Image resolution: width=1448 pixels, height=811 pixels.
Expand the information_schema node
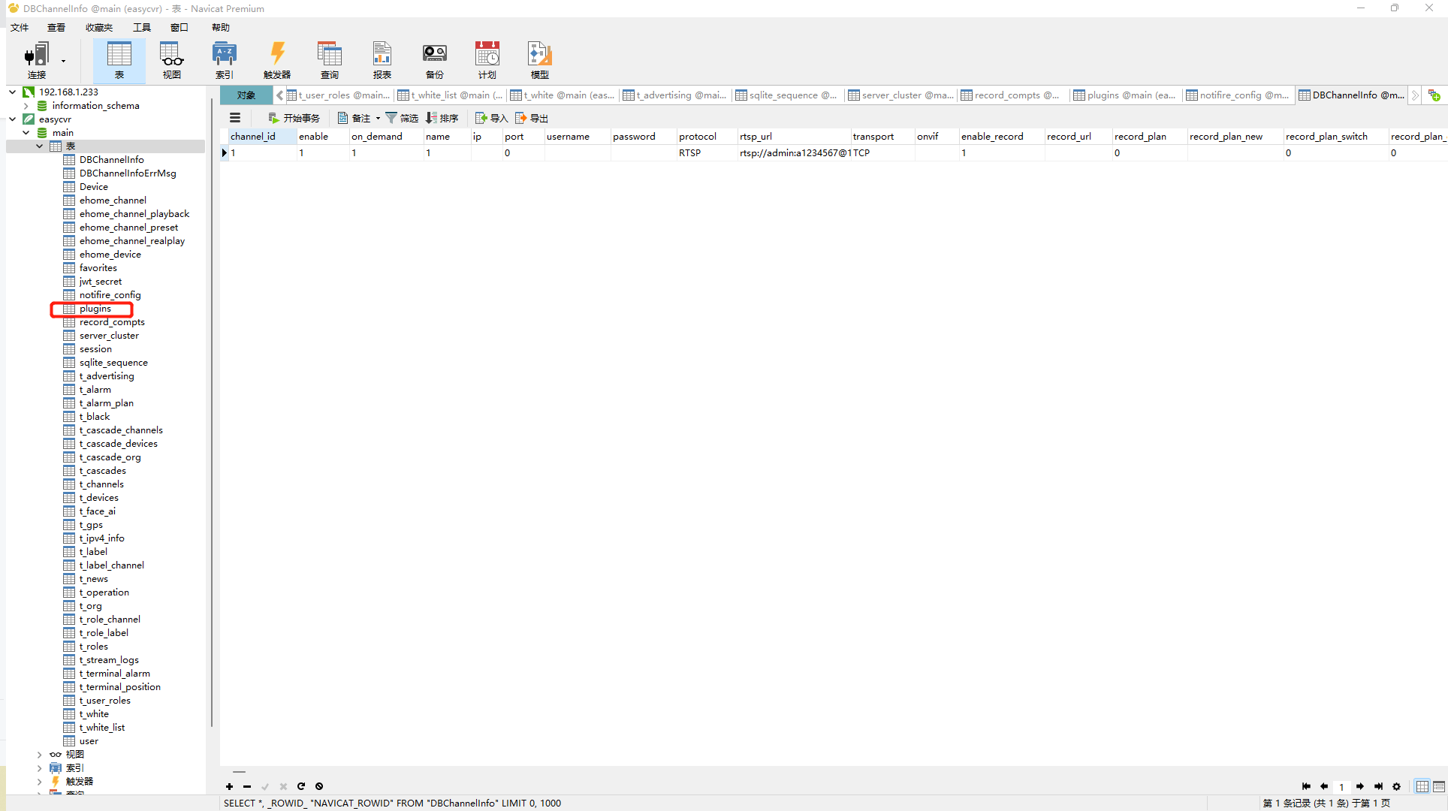pyautogui.click(x=26, y=106)
